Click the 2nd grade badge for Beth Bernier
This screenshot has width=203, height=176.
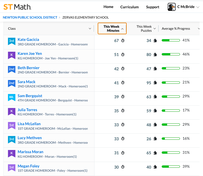[x=12, y=69]
